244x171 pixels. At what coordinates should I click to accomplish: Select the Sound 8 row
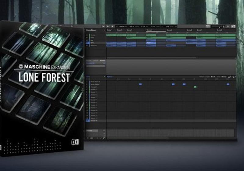coord(96,100)
